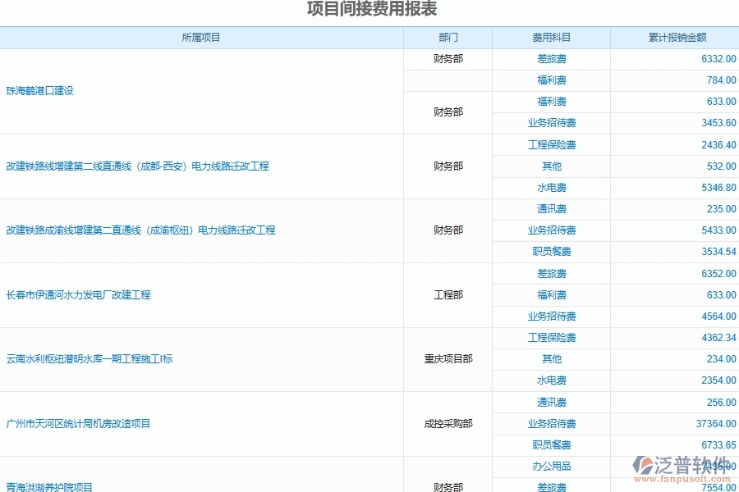Open the 差旅费 expense link for 珠海鹤港口建设
Screen dimensions: 739x492
(x=551, y=58)
